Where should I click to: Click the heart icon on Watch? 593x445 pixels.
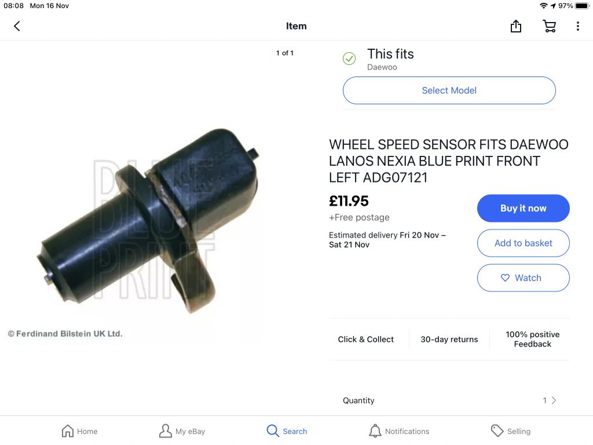(x=505, y=278)
